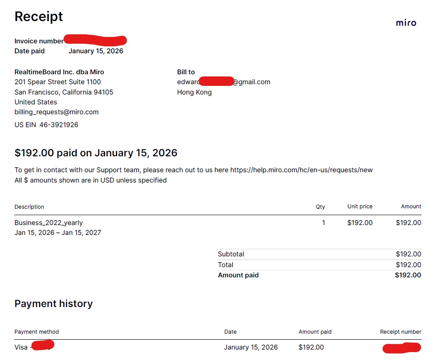
Task: Click the billing_requests@miro.com email address
Action: [x=56, y=112]
